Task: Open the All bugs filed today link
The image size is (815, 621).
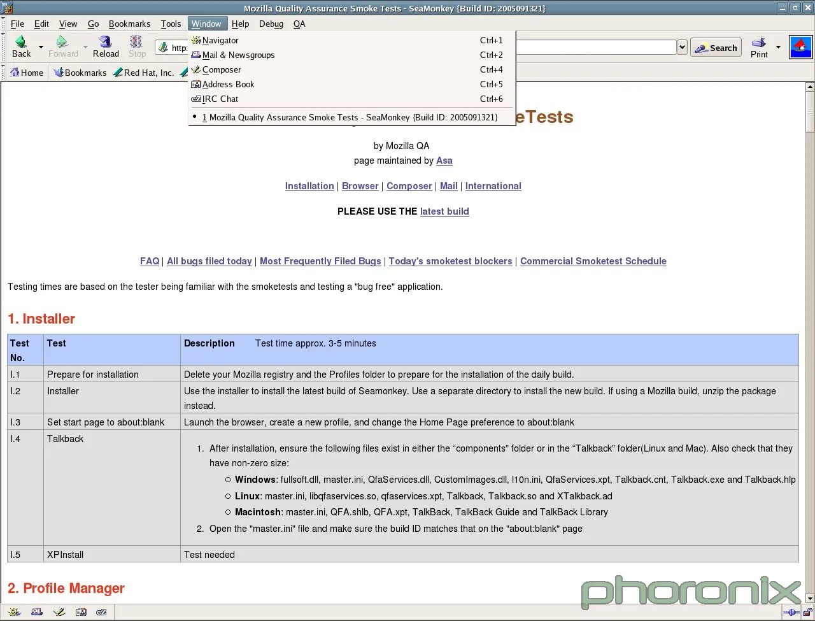Action: [209, 261]
